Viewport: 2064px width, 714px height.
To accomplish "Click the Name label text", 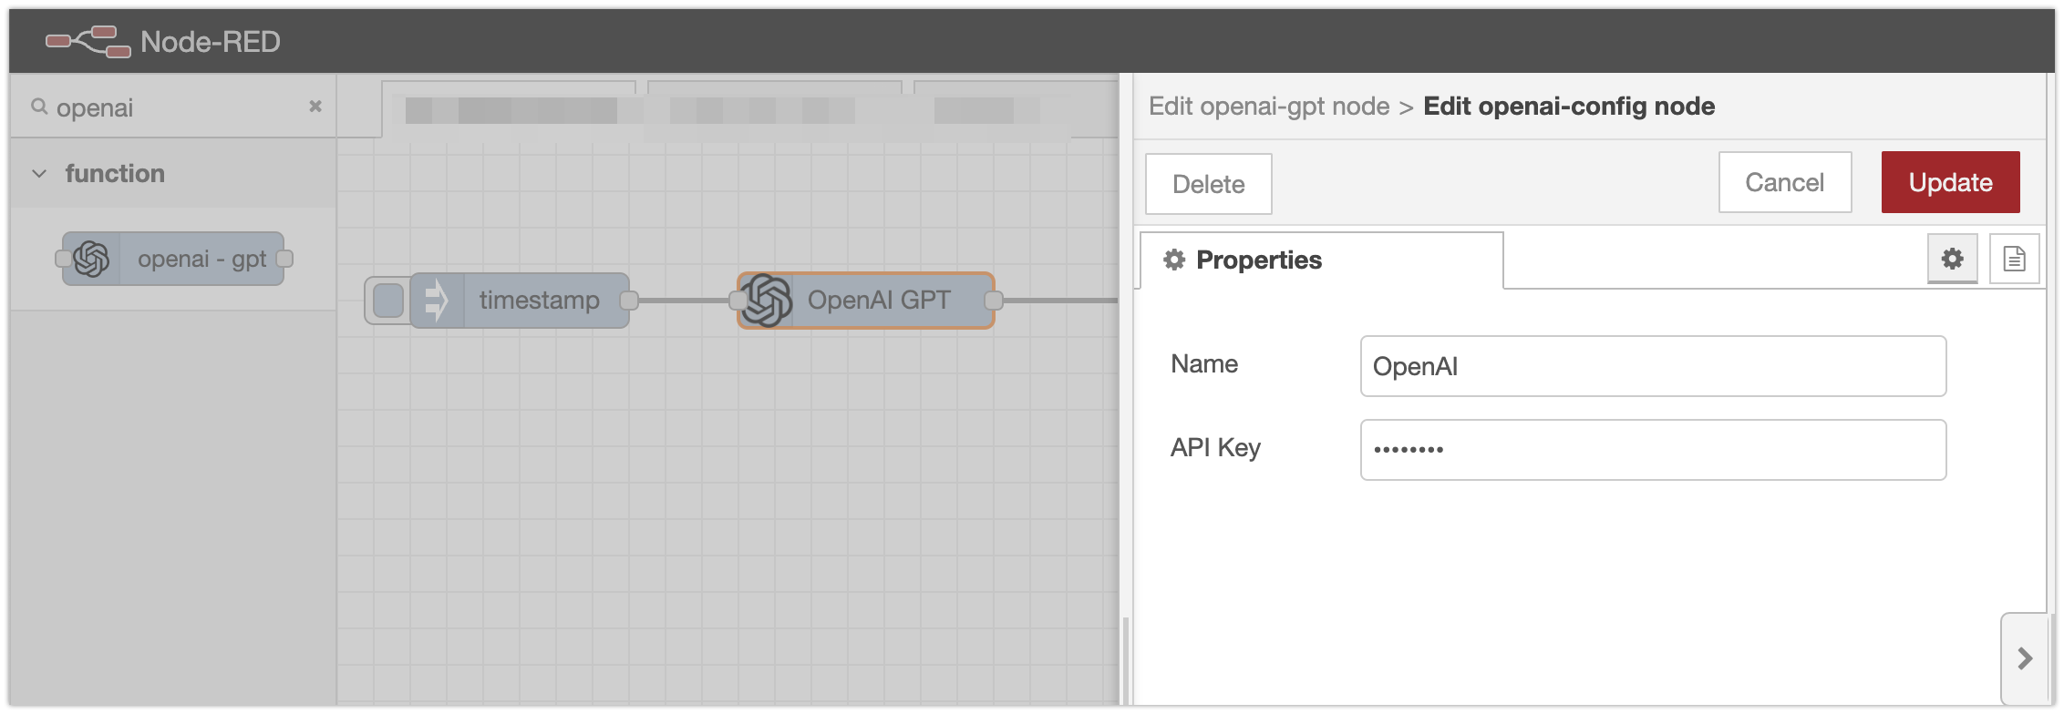I will tap(1204, 364).
